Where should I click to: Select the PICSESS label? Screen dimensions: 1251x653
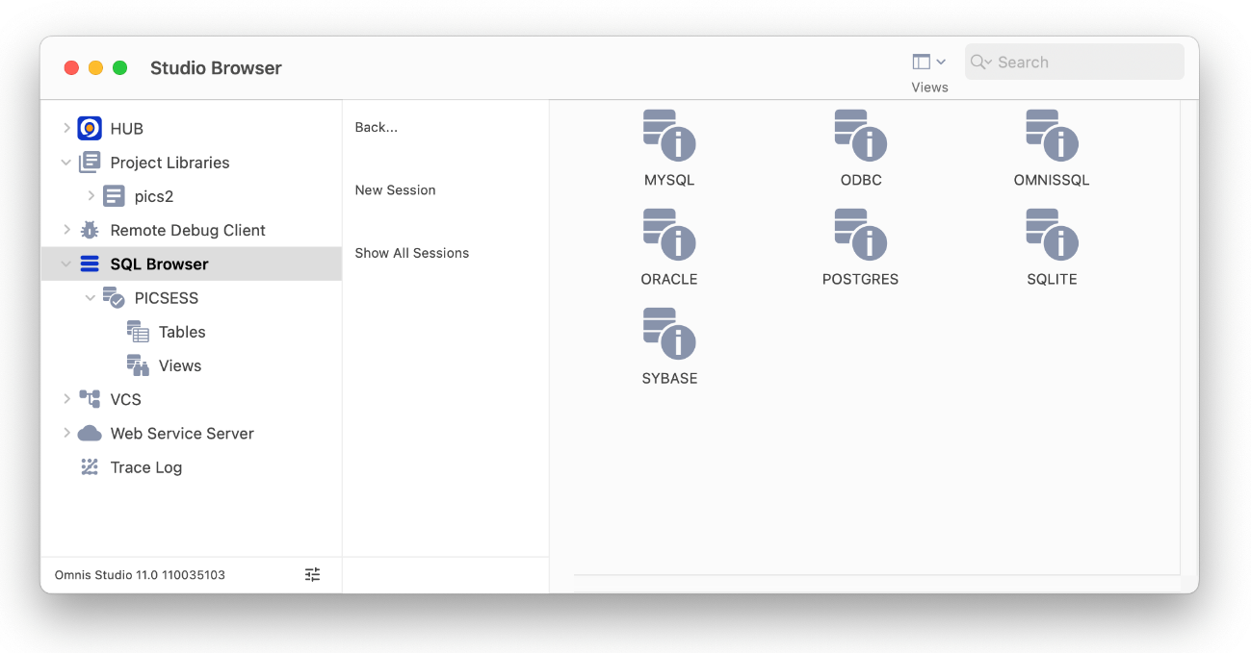pyautogui.click(x=167, y=298)
